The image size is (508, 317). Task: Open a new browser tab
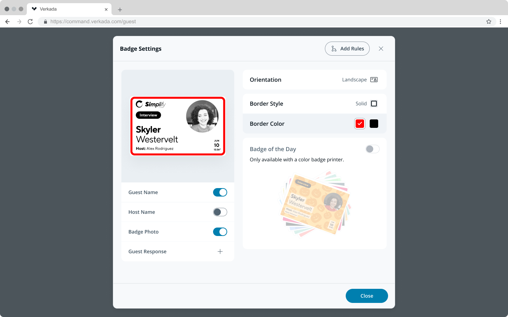click(x=120, y=10)
